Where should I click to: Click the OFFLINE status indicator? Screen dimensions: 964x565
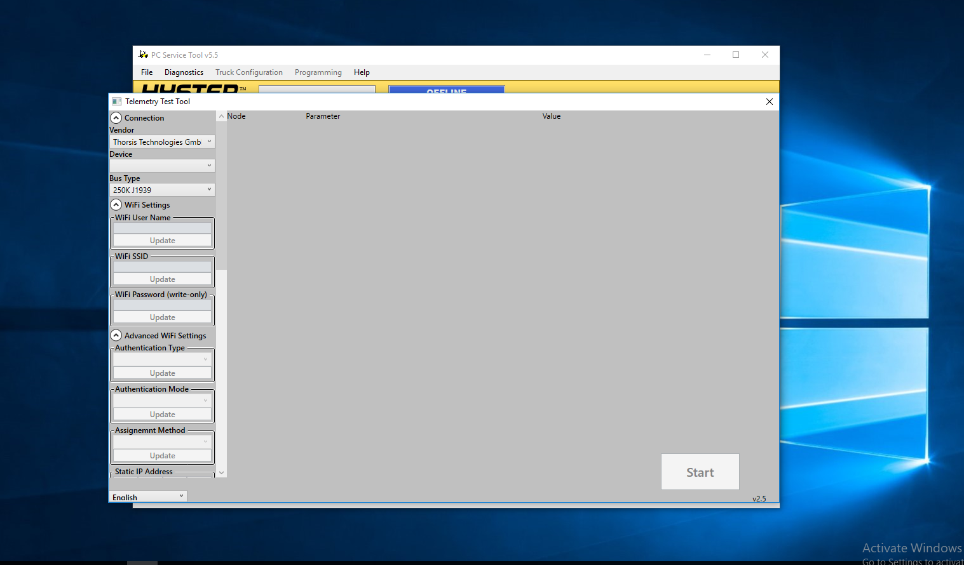tap(447, 92)
